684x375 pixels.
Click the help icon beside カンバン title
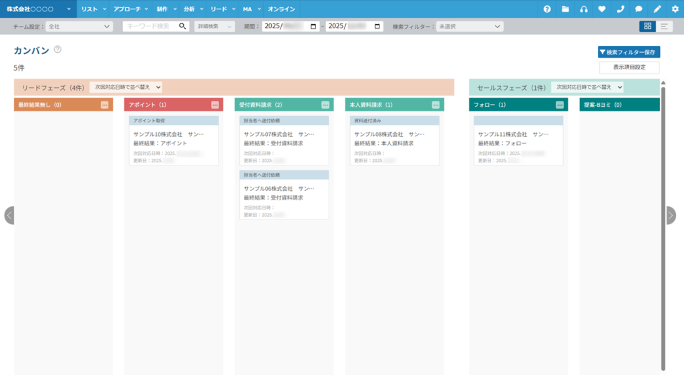[57, 49]
